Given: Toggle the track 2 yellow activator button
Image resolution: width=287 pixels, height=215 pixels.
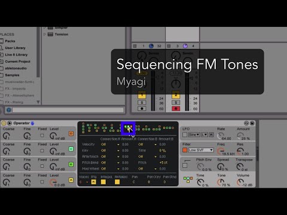Looking at the screenshot, I should (176, 96).
